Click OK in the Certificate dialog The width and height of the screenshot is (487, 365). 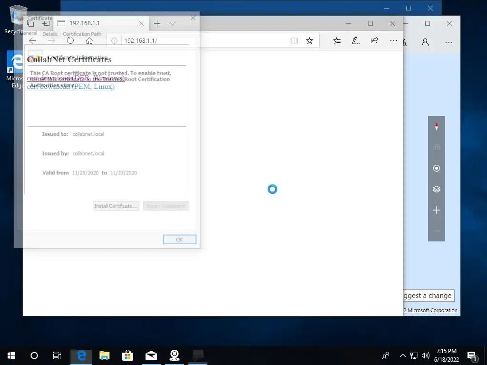(179, 240)
